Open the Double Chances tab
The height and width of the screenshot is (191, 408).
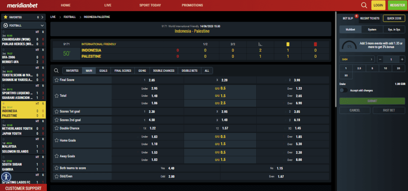pyautogui.click(x=164, y=71)
